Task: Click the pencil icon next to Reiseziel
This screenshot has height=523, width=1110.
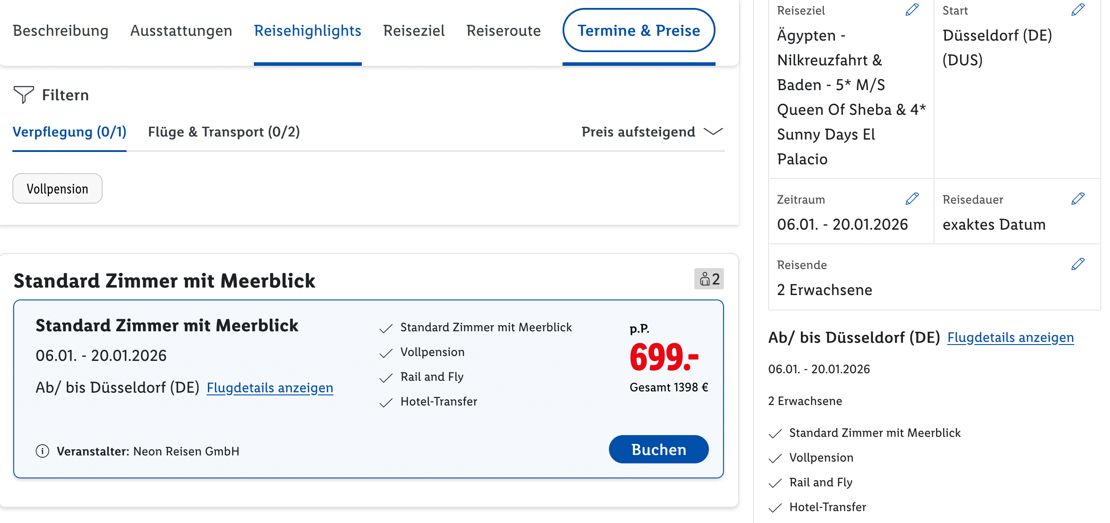Action: pyautogui.click(x=912, y=10)
